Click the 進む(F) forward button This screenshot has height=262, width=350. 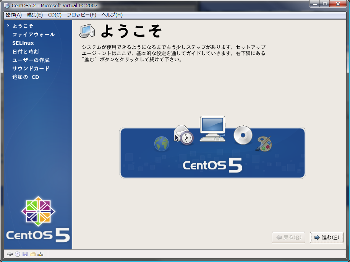pos(327,237)
